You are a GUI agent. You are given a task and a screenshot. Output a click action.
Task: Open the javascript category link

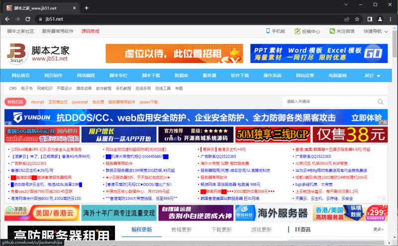coord(80,102)
